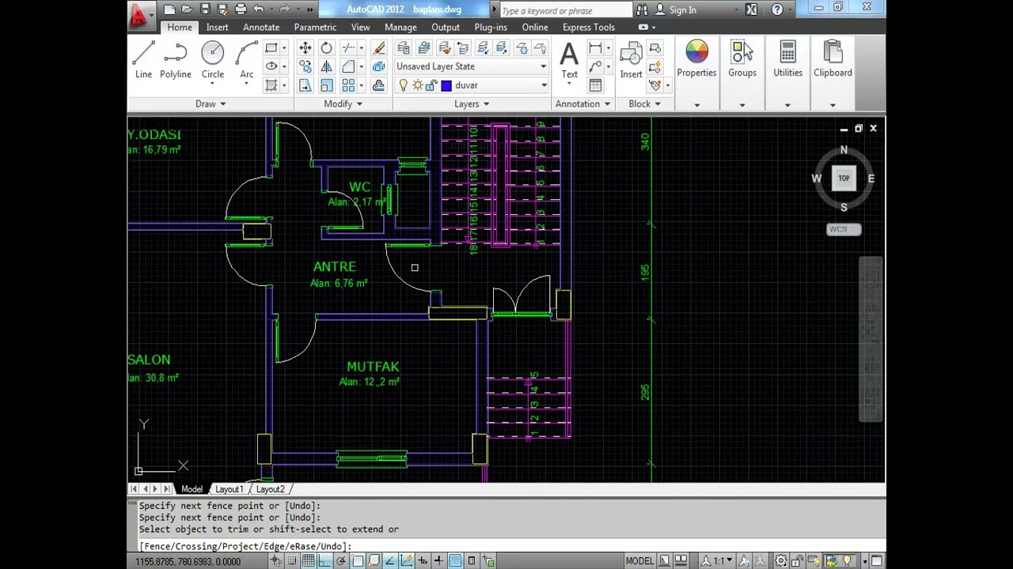
Task: Open the View ribbon tab
Action: click(360, 27)
